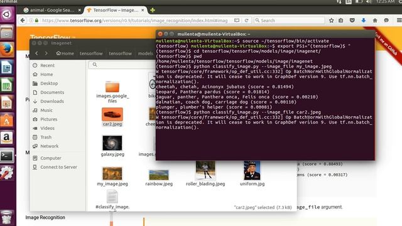Click file manager search magnifier icon
The image size is (402, 226).
pos(95,65)
